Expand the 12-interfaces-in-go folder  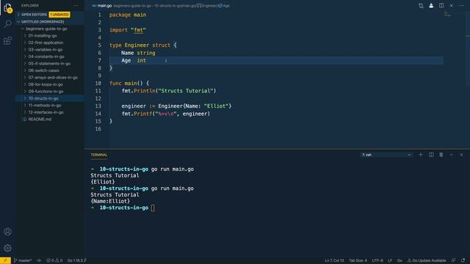pyautogui.click(x=49, y=112)
